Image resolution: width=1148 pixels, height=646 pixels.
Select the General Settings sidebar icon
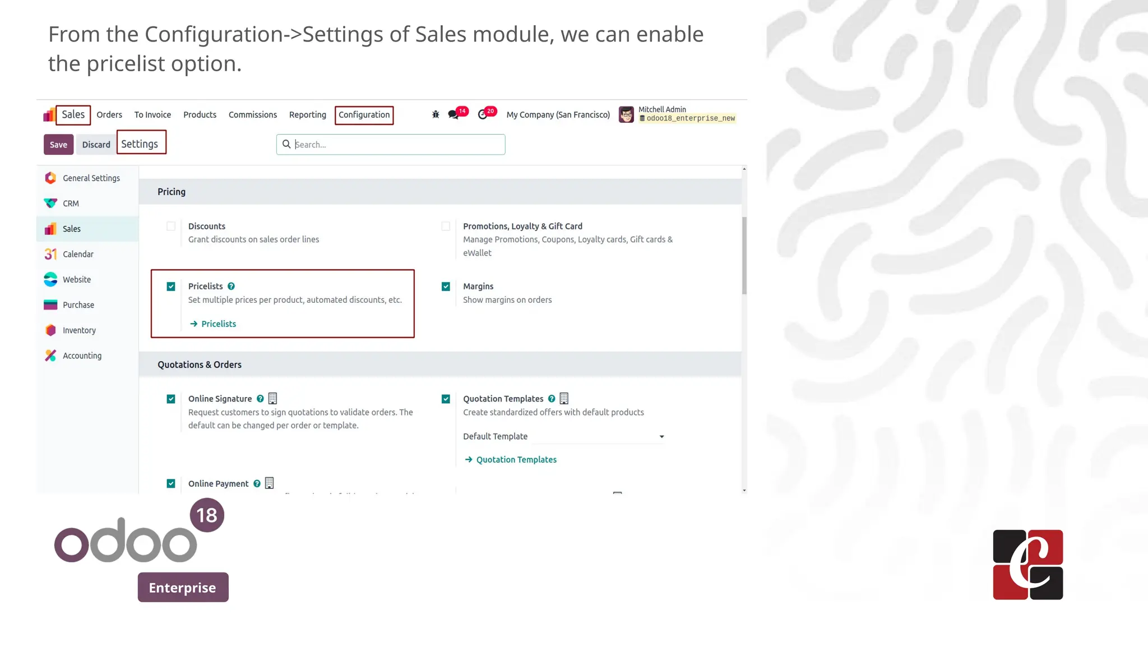tap(50, 178)
